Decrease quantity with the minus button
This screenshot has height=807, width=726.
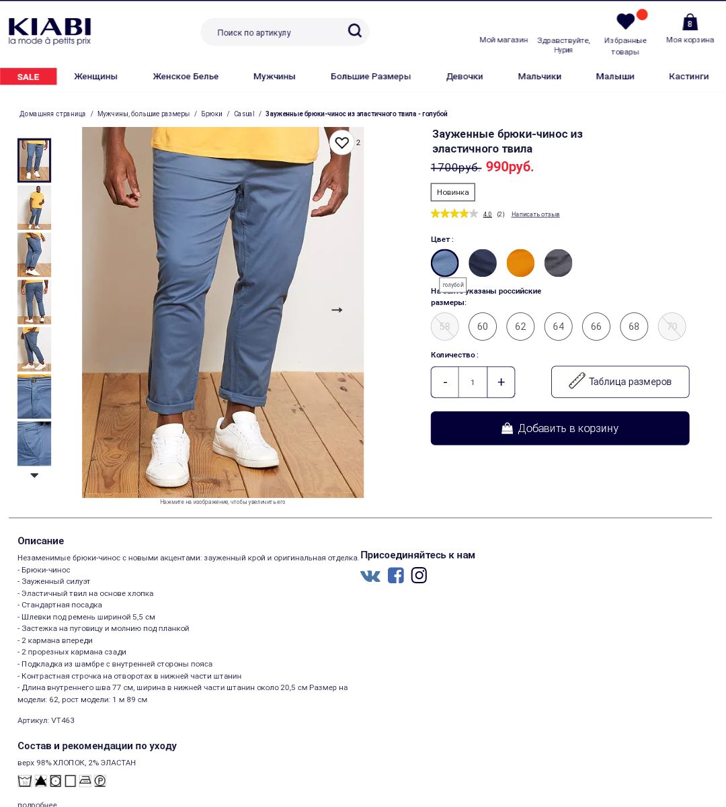click(x=445, y=382)
